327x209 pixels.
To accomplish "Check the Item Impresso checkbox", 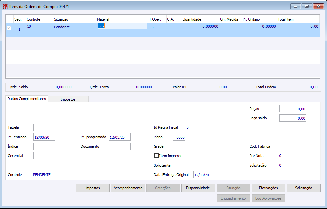I will coord(156,155).
